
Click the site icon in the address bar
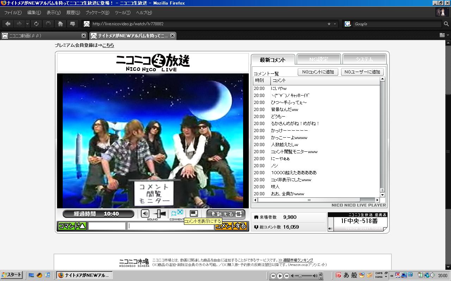87,24
